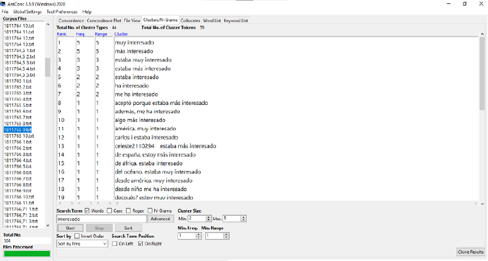Click the Advanced search button
Screen dimensions: 488x261
pyautogui.click(x=161, y=219)
